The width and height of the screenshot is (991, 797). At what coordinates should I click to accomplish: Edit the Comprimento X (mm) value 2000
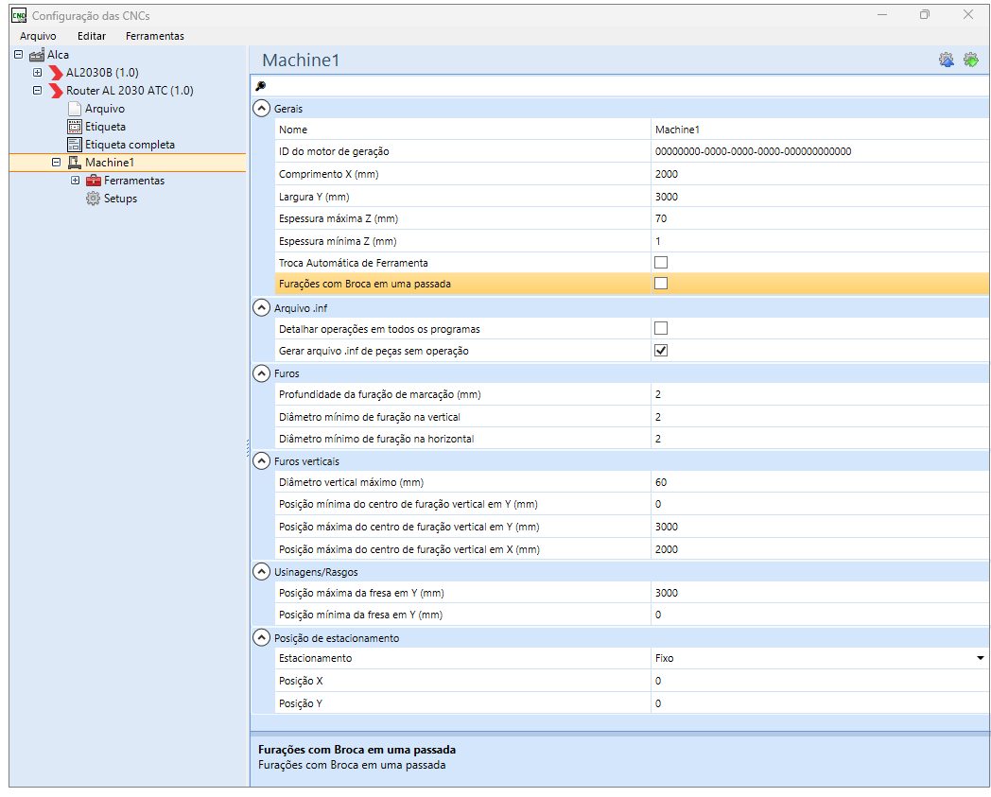[819, 175]
